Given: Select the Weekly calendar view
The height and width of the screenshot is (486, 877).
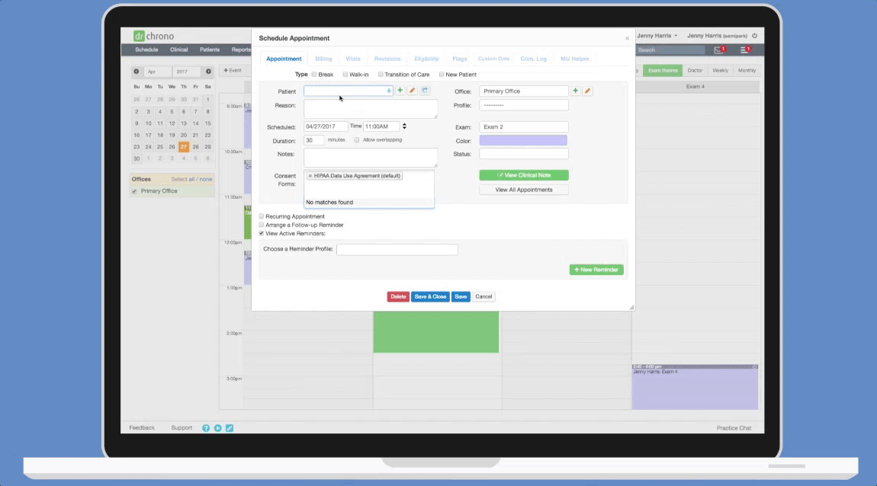Looking at the screenshot, I should click(720, 70).
